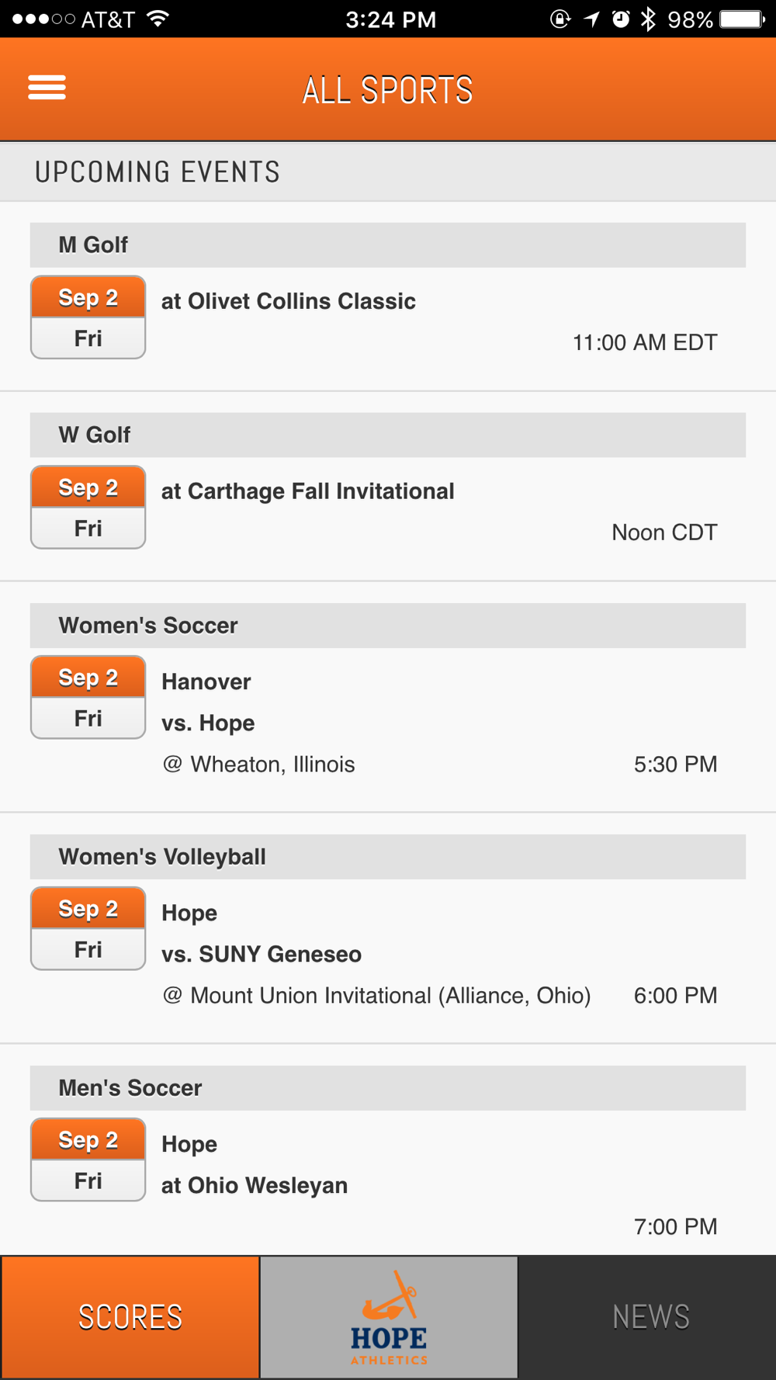Tap the Bluetooth status icon
The image size is (776, 1380).
pyautogui.click(x=648, y=19)
